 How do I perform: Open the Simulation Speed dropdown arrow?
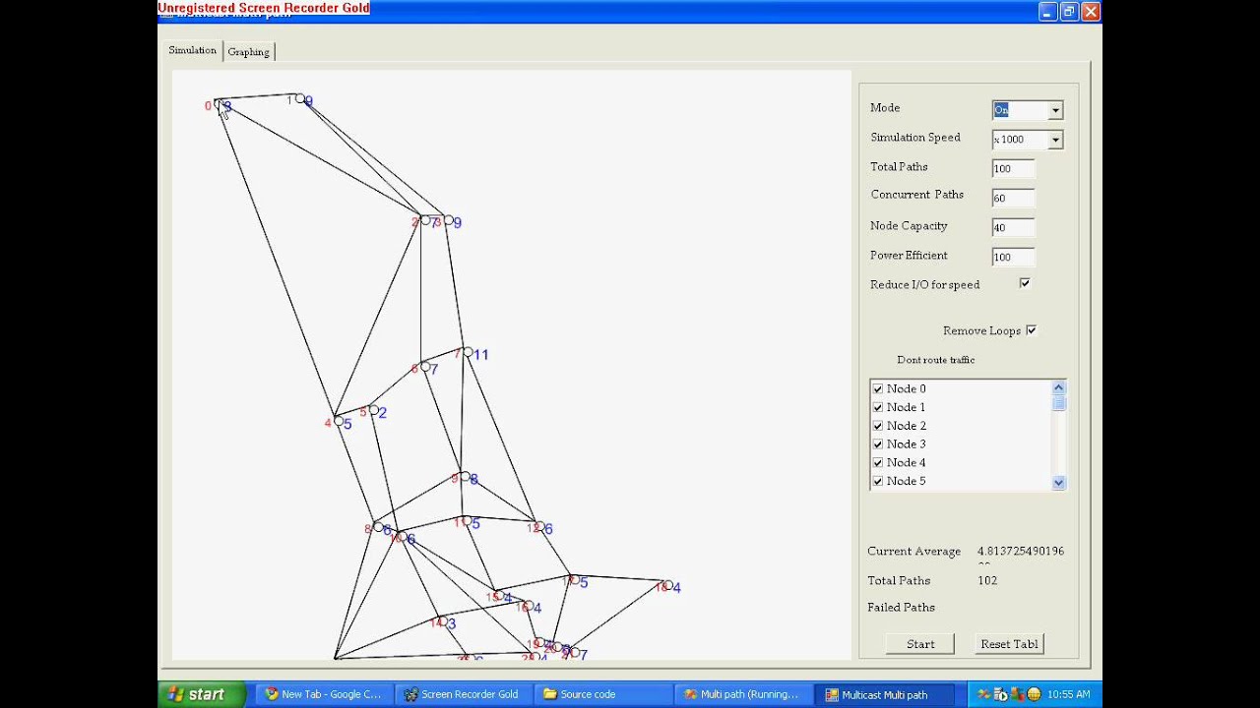tap(1055, 140)
